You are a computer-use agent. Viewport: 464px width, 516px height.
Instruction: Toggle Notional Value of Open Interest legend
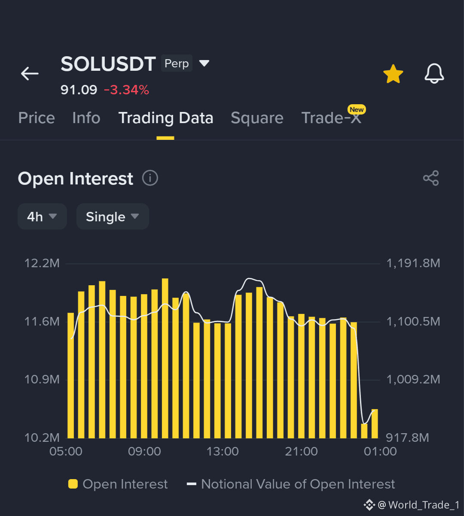[291, 484]
